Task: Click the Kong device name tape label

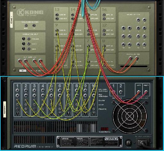Action: (12, 20)
